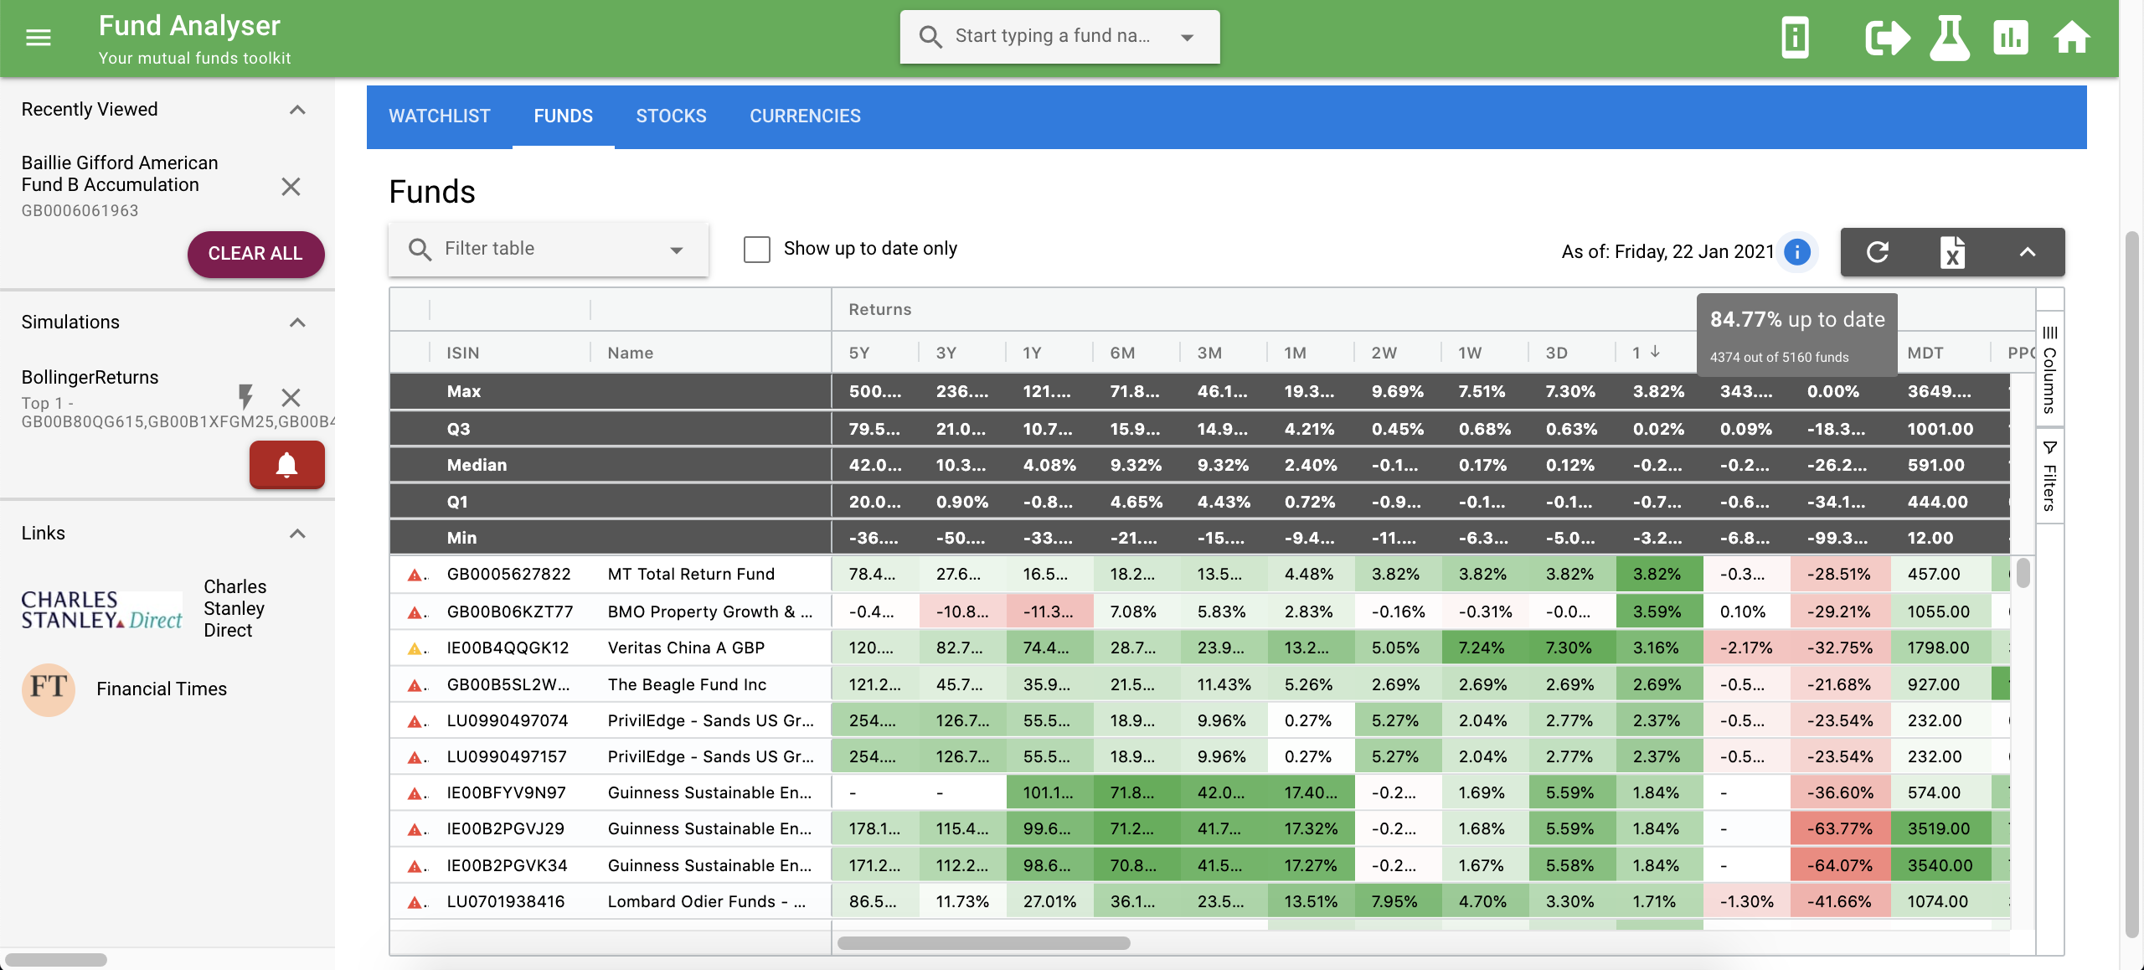
Task: Go to home via house icon
Action: tap(2072, 38)
